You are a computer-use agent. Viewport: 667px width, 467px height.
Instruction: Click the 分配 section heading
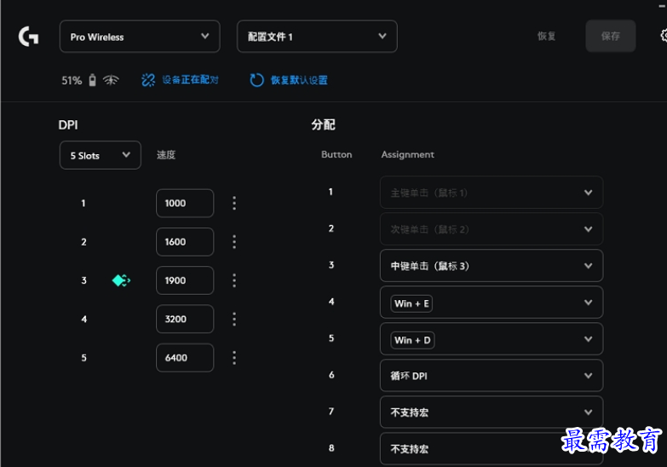[x=324, y=124]
